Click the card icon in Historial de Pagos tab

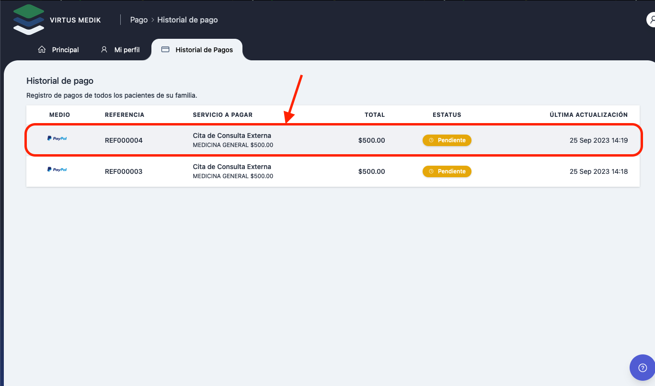(x=165, y=50)
